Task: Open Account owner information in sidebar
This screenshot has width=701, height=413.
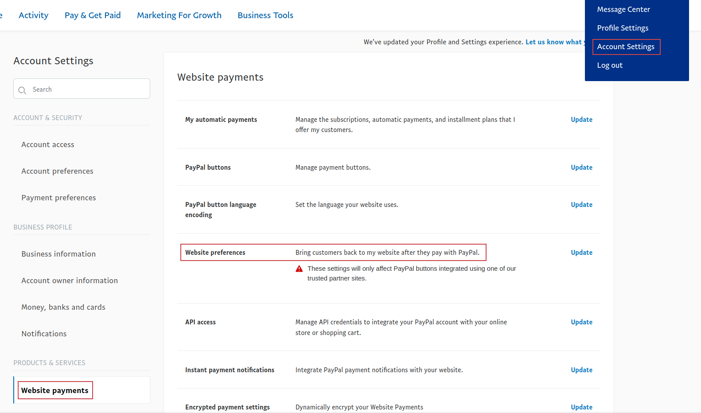Action: [70, 281]
